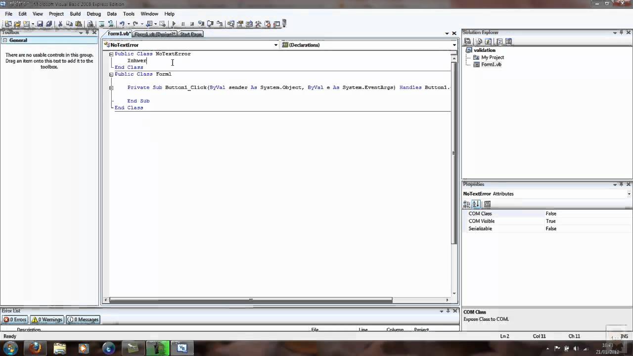Switch Properties to Categorized view
This screenshot has width=633, height=356.
467,204
